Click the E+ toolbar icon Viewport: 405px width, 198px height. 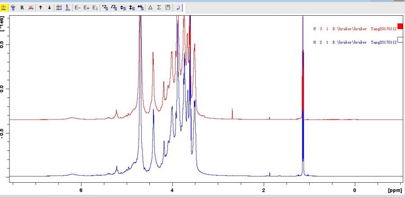pyautogui.click(x=86, y=8)
